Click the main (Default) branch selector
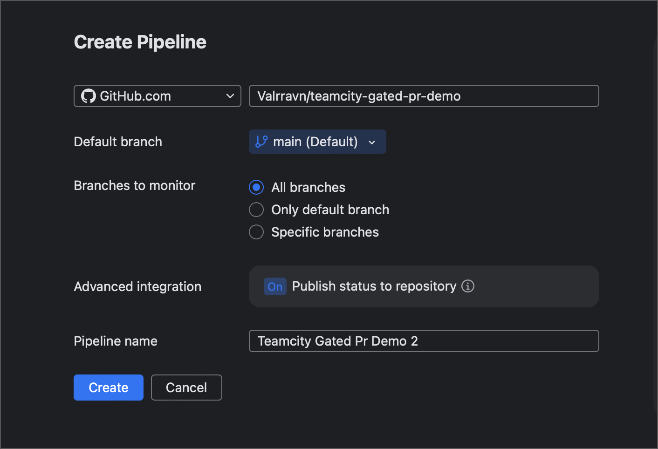 (317, 142)
